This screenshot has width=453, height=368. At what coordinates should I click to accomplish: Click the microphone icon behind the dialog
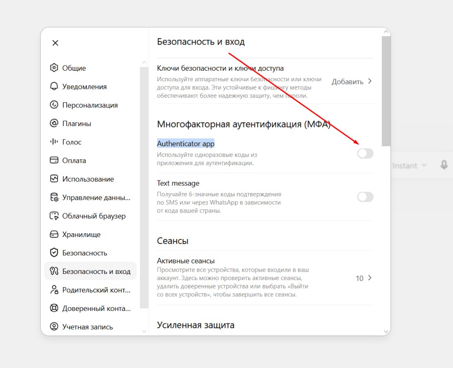point(444,165)
